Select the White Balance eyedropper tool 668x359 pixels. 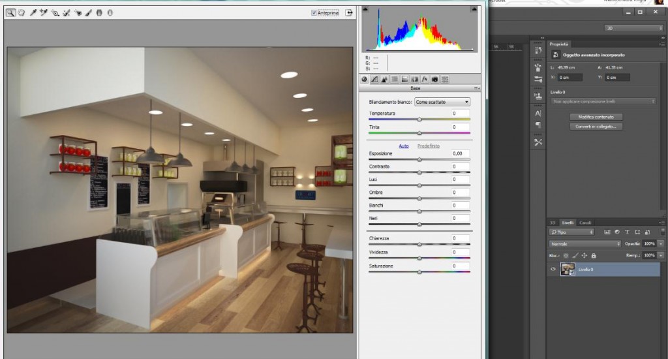[33, 13]
